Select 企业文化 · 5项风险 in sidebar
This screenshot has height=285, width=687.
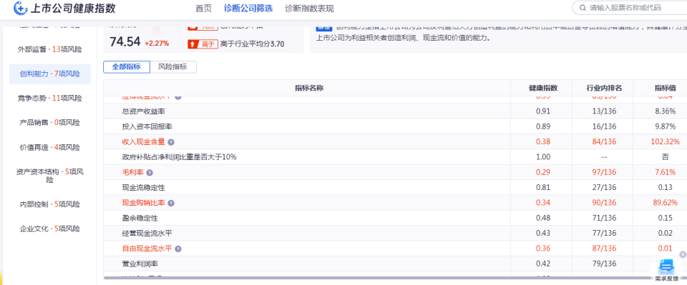tap(50, 229)
